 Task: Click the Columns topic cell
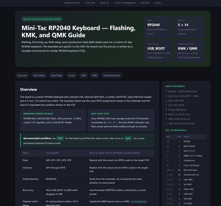coord(27,168)
